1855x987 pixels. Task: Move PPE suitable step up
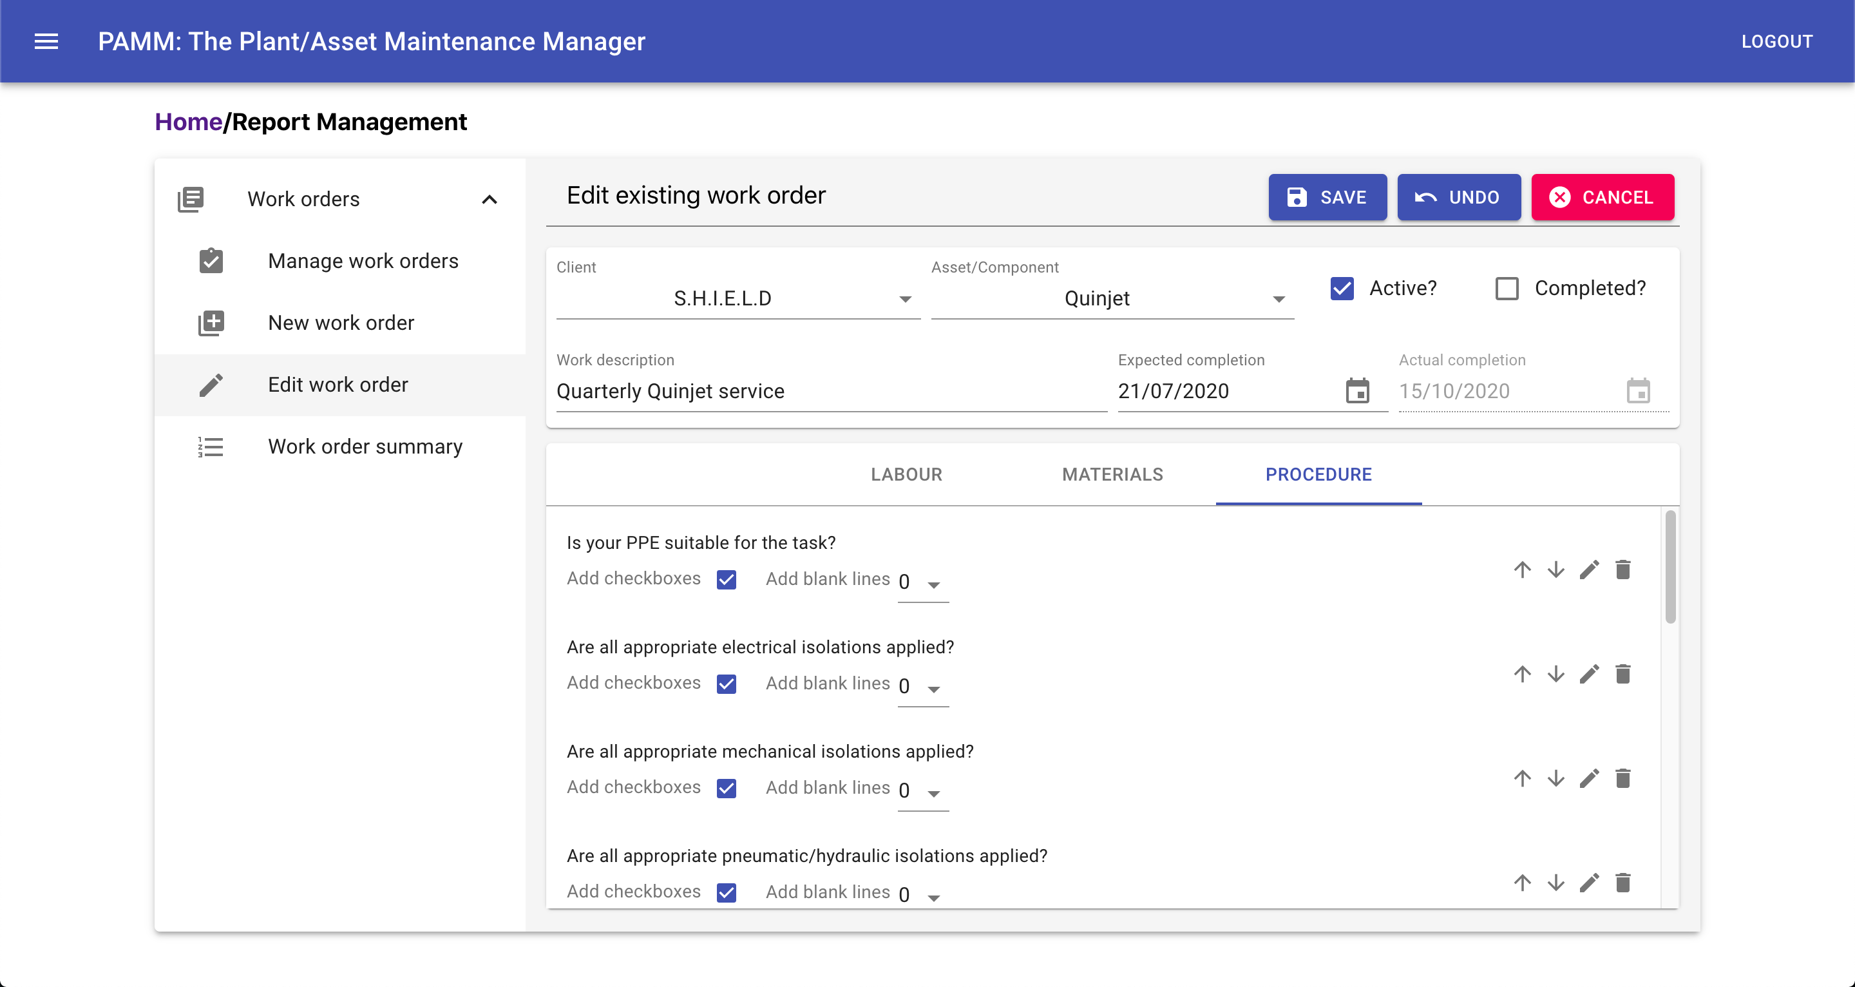[x=1521, y=570]
